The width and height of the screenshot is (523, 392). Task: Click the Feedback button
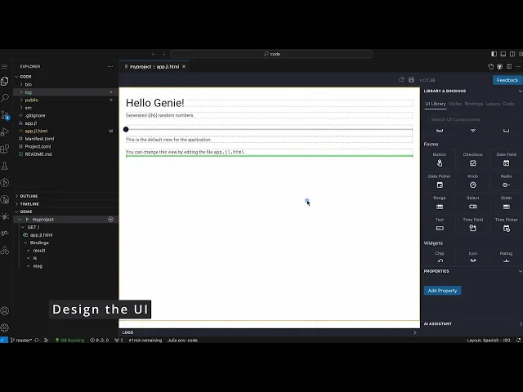(507, 80)
